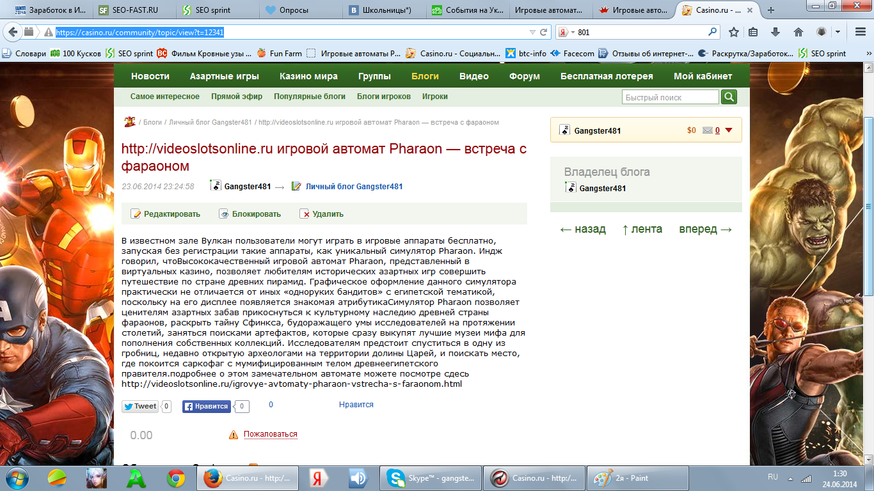
Task: Click the Tweet button
Action: coord(140,406)
